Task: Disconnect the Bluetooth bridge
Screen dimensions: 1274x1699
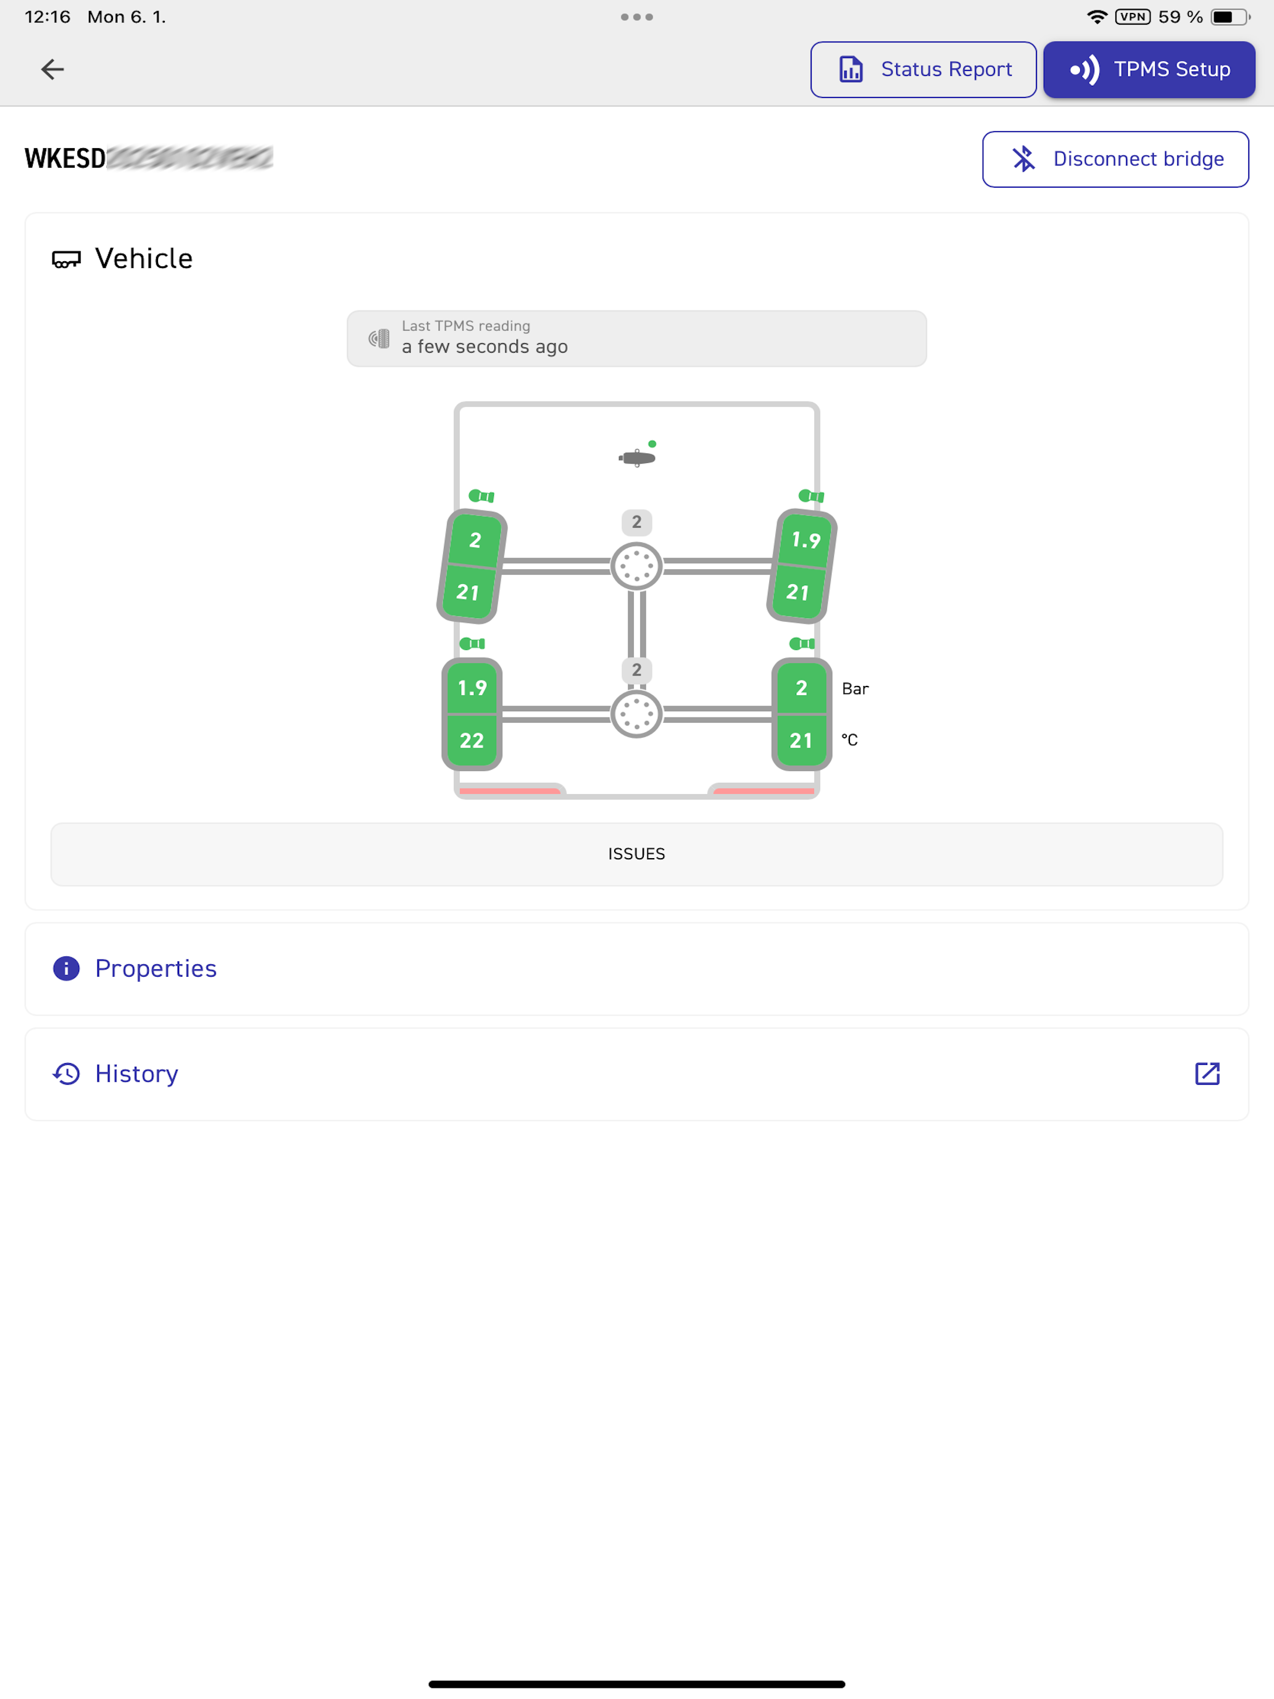Action: pyautogui.click(x=1115, y=159)
